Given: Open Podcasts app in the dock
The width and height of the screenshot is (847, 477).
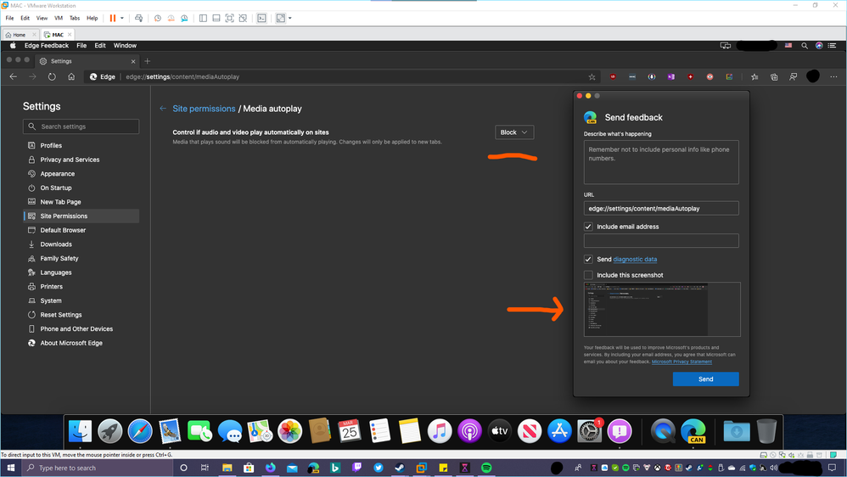Looking at the screenshot, I should pos(469,431).
